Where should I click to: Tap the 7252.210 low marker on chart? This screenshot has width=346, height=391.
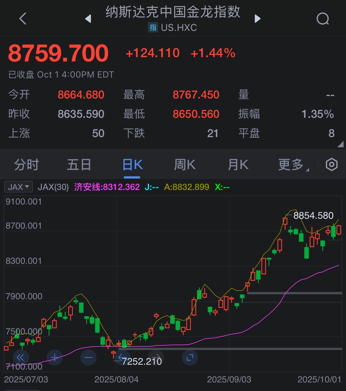142,361
